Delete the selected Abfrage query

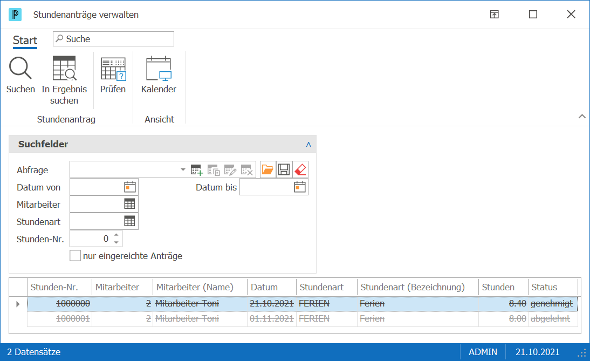pos(246,170)
